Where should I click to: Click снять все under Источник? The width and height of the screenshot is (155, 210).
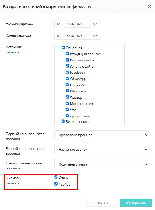(12, 52)
